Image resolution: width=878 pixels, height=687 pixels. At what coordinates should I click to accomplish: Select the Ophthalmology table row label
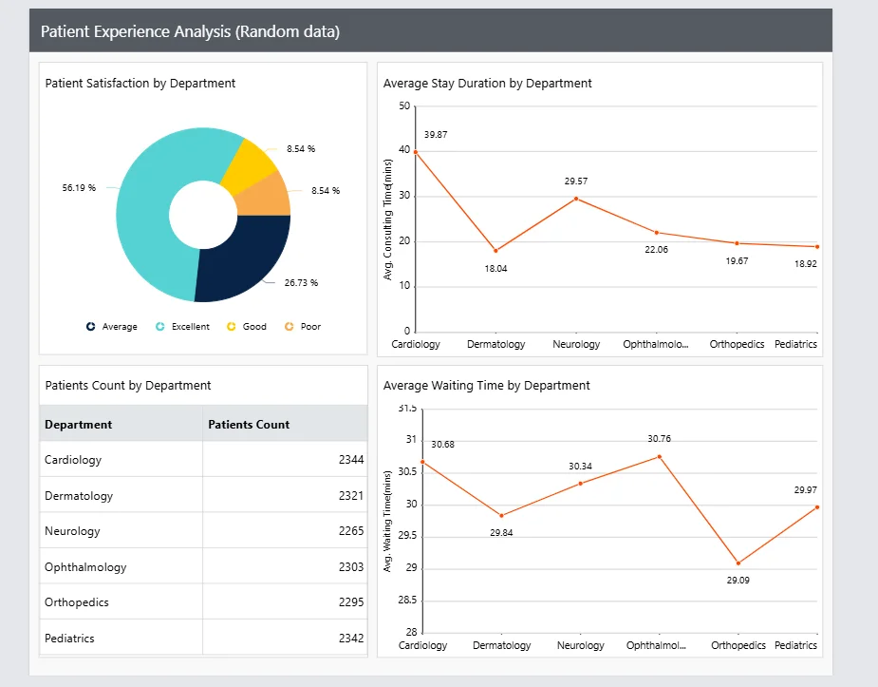coord(85,566)
